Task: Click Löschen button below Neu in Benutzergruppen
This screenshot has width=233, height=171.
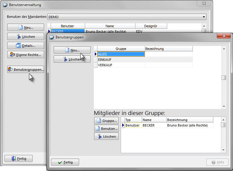Action: [x=72, y=59]
